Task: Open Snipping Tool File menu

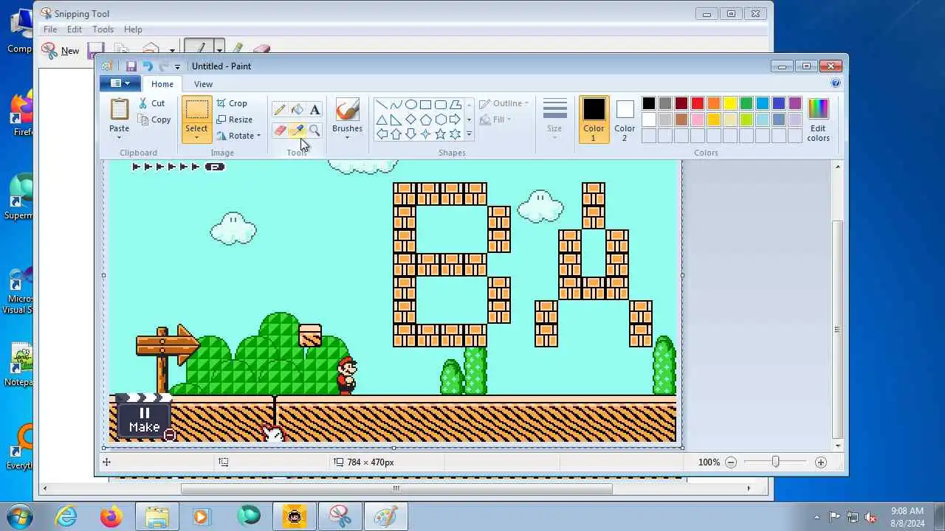Action: [x=50, y=29]
